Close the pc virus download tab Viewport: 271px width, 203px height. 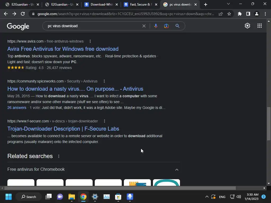tap(196, 4)
